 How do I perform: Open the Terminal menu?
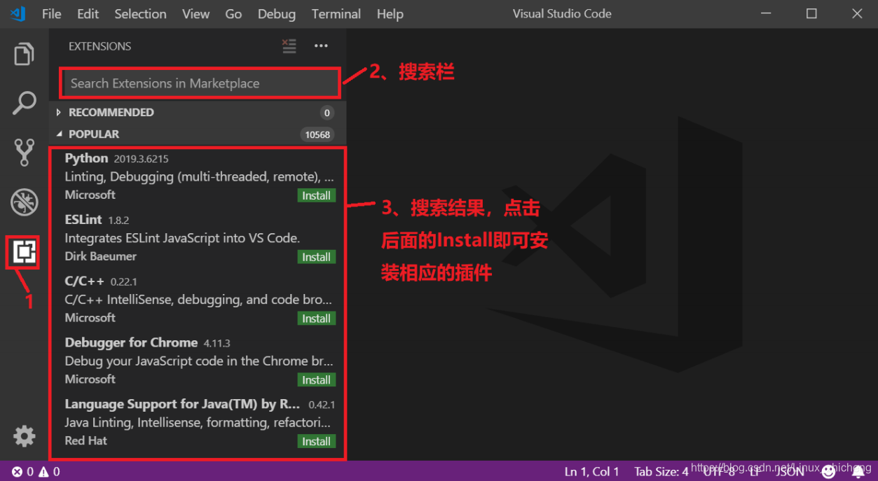(336, 14)
